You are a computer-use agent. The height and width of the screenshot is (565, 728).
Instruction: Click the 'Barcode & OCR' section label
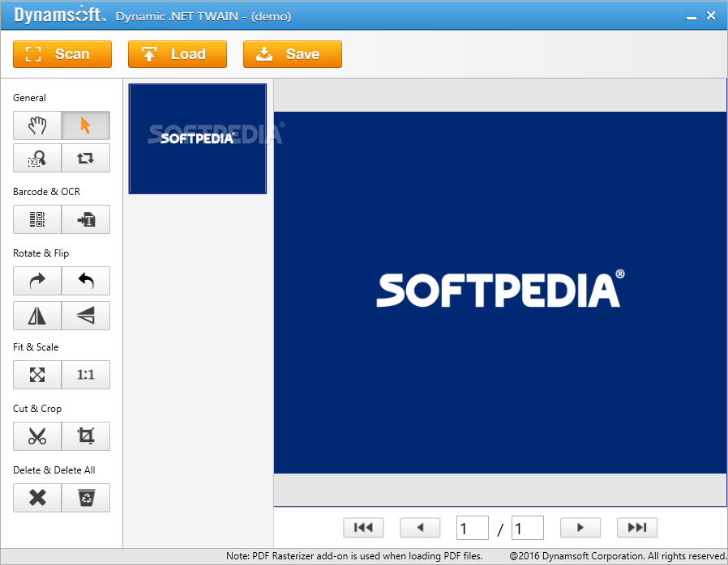click(46, 191)
